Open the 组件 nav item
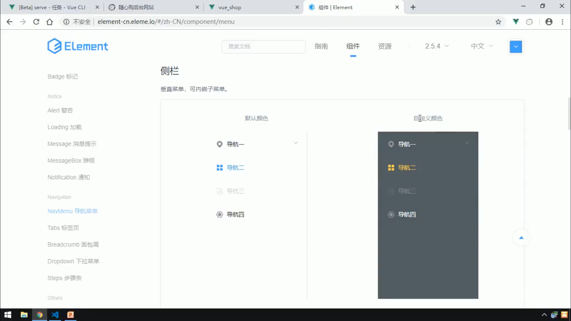 tap(353, 46)
